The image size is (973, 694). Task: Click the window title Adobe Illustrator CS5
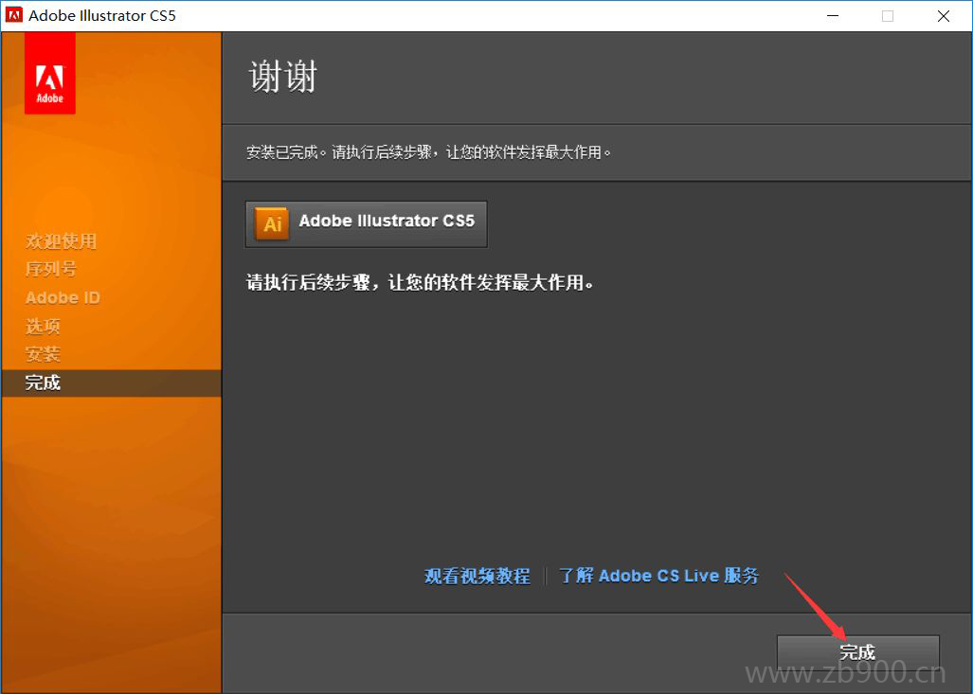click(x=102, y=16)
